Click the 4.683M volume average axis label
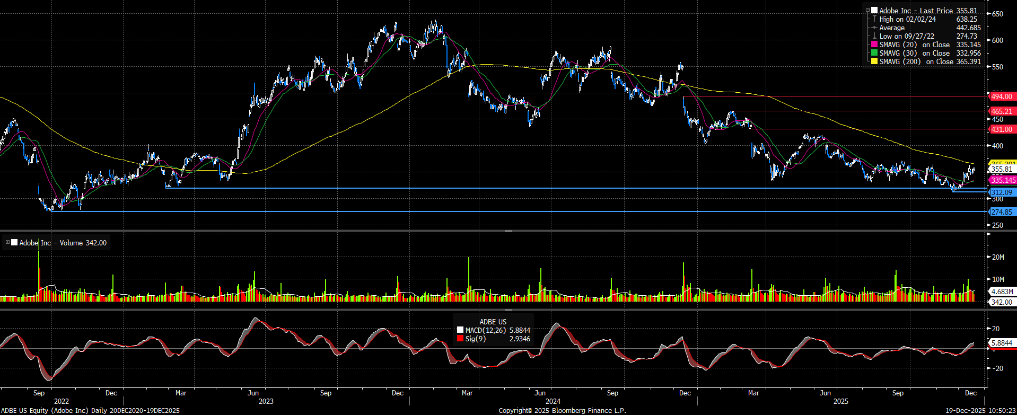This screenshot has width=1017, height=415. [1002, 292]
